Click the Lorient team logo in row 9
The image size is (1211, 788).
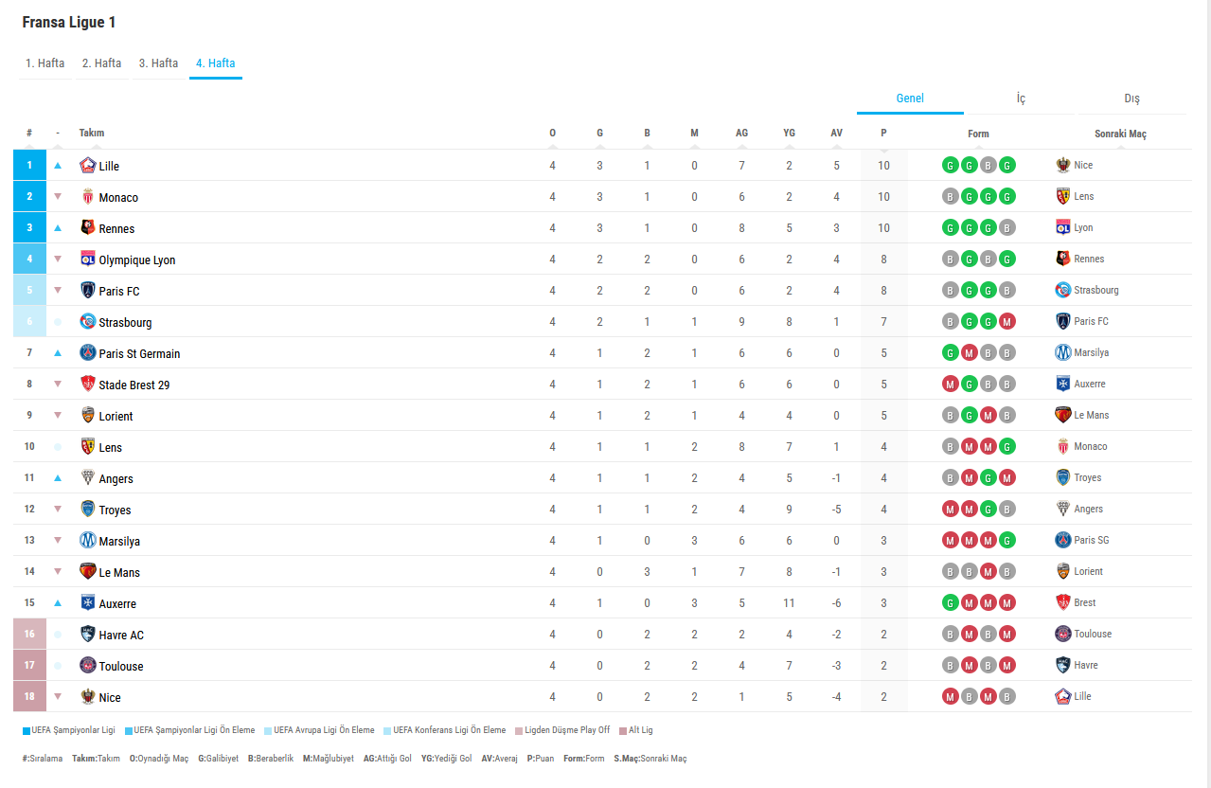88,416
